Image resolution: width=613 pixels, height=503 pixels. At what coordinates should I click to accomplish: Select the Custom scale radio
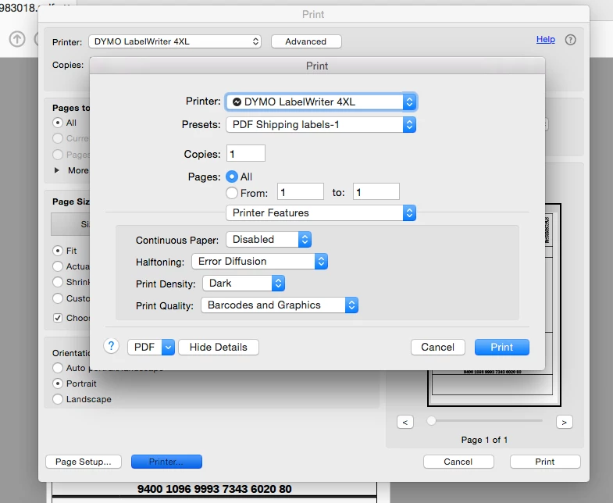tap(58, 298)
